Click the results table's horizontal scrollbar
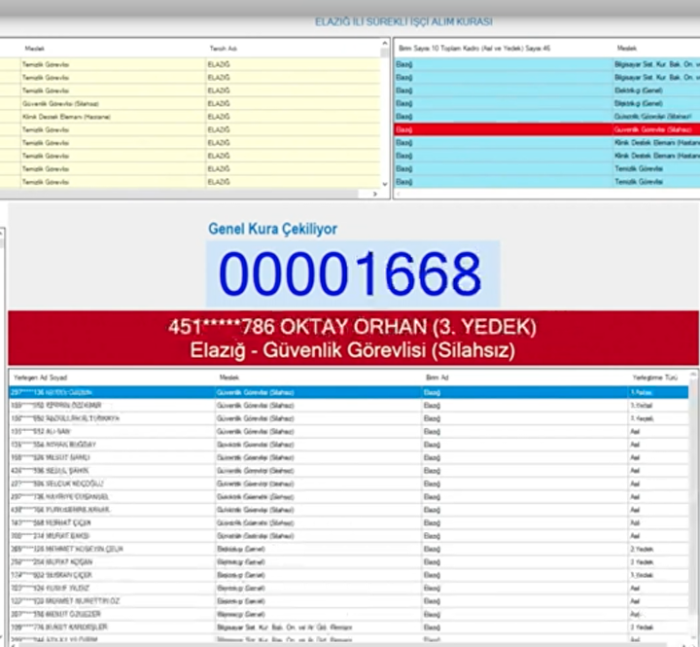700x647 pixels. 348,644
